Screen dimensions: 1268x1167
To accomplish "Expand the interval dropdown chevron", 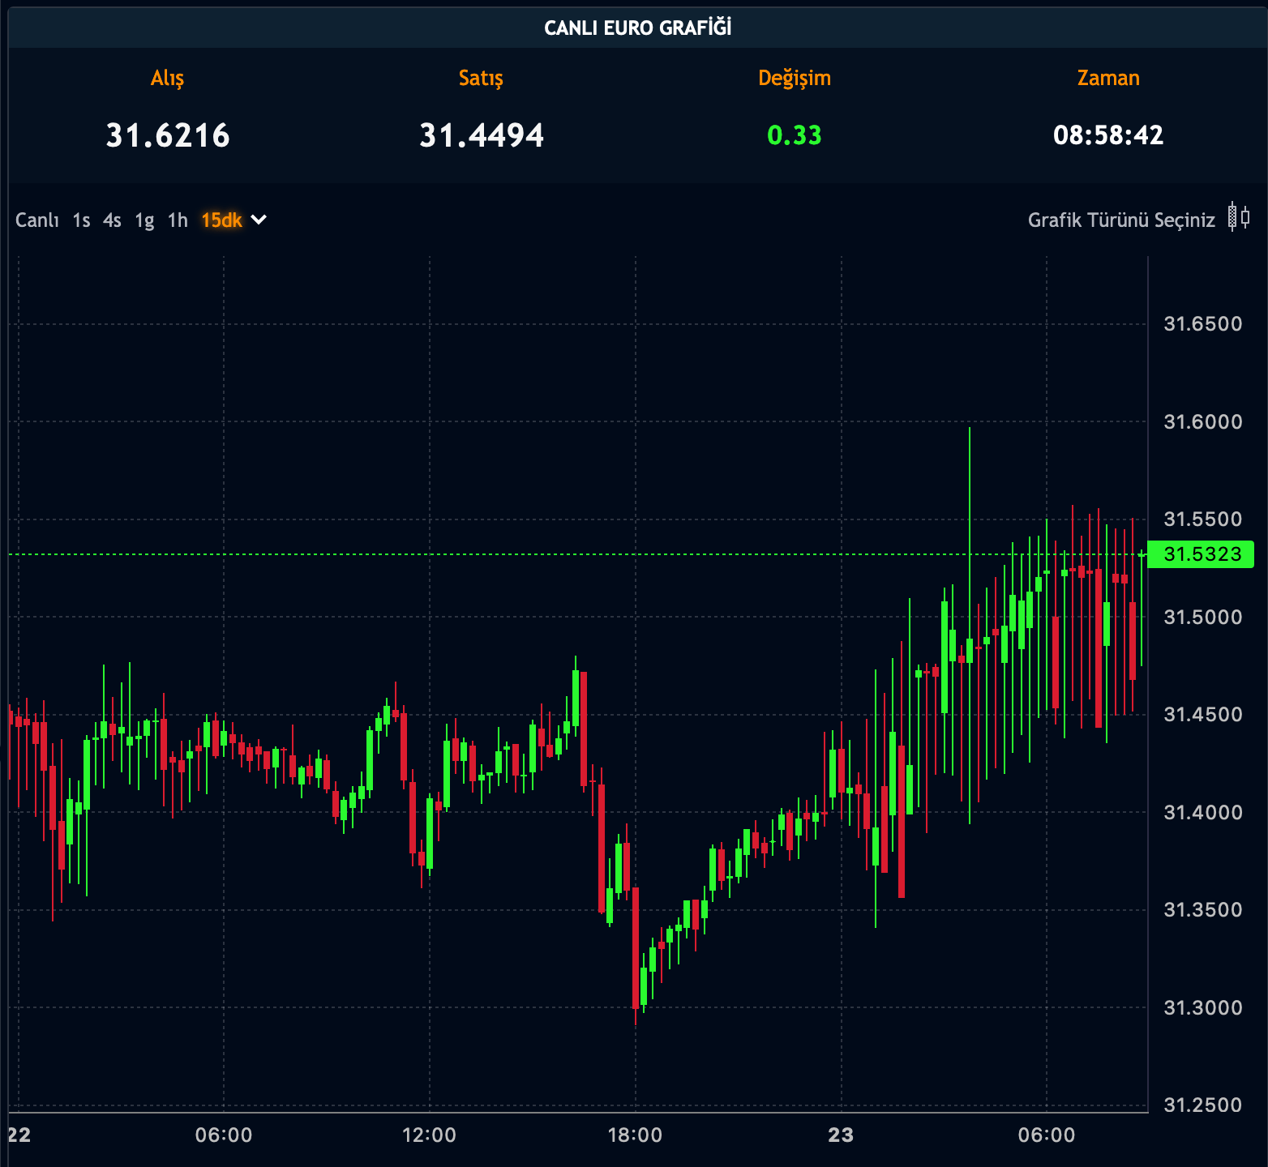I will (x=259, y=220).
